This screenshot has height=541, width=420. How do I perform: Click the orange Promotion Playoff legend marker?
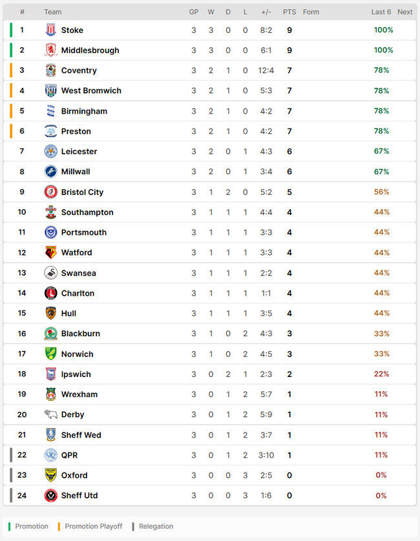point(60,526)
